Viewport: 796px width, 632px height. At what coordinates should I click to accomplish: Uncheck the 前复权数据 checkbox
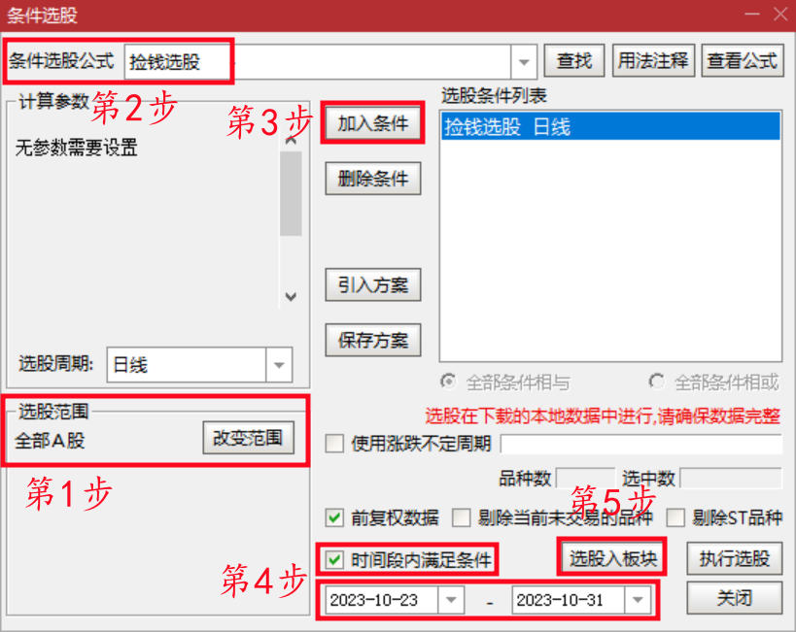tap(334, 517)
